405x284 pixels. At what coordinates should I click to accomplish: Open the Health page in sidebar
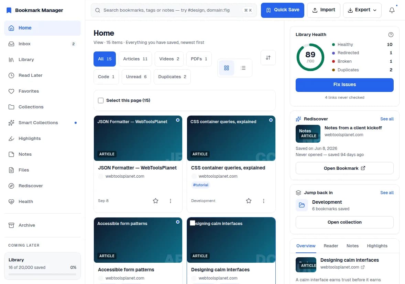(42, 202)
